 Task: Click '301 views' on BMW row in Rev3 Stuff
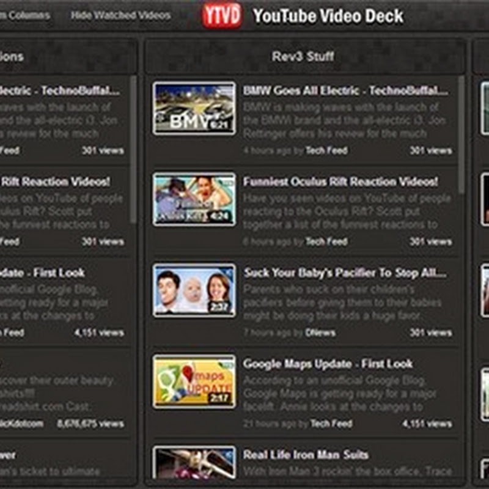click(x=431, y=150)
